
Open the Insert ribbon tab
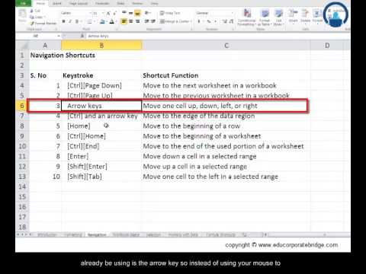57,4
